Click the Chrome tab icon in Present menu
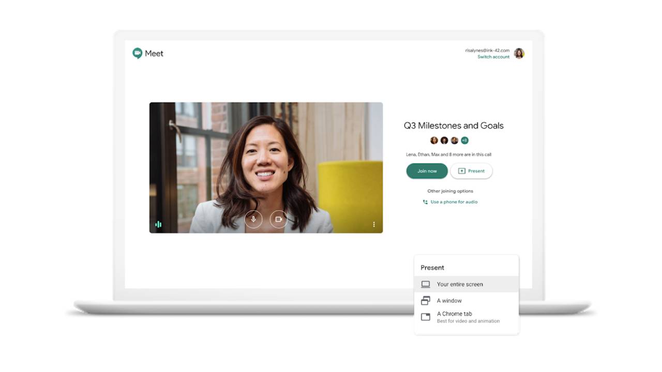Image resolution: width=662 pixels, height=372 pixels. coord(426,317)
